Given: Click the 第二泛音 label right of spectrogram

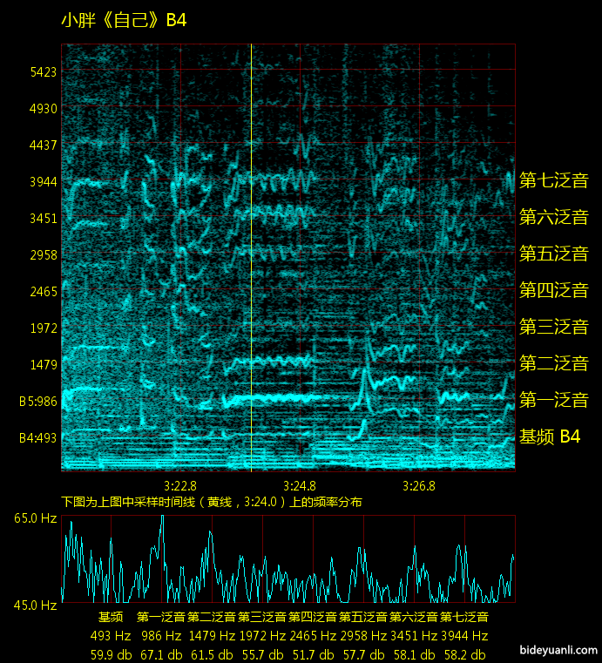Looking at the screenshot, I should coord(553,363).
